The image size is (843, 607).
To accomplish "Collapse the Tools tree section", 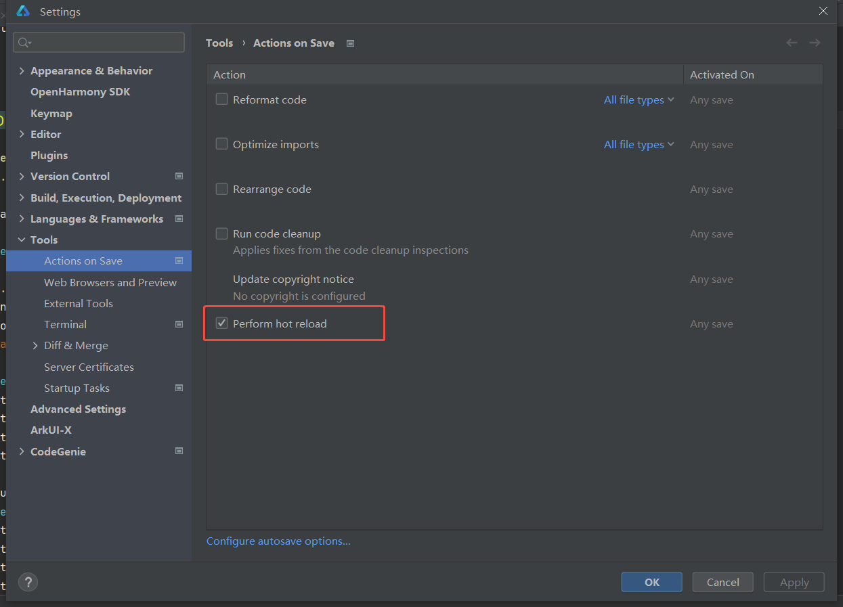I will pos(22,240).
